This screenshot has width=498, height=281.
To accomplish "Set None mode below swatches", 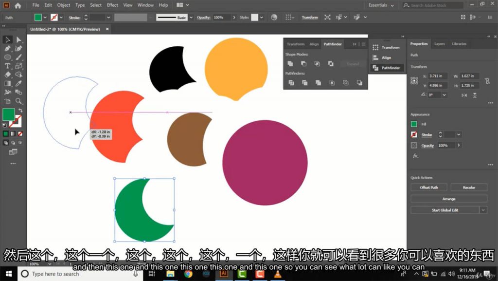I will pos(20,134).
